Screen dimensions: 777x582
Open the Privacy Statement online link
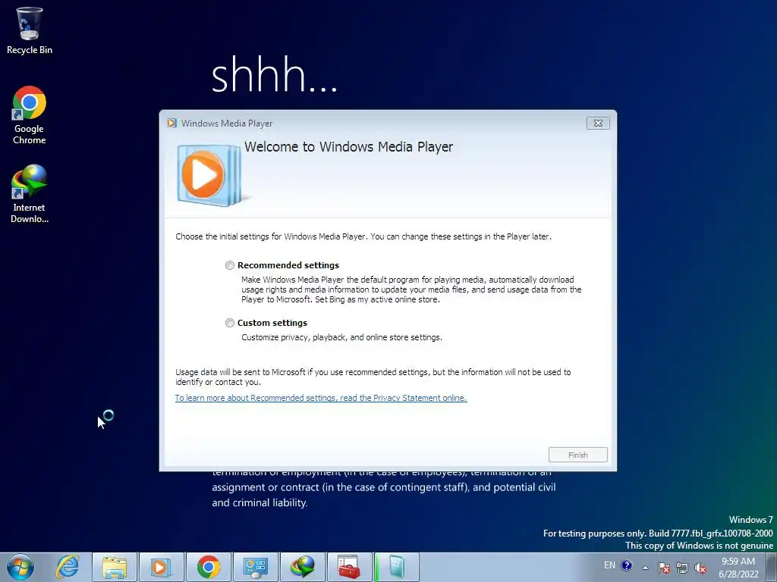point(321,398)
